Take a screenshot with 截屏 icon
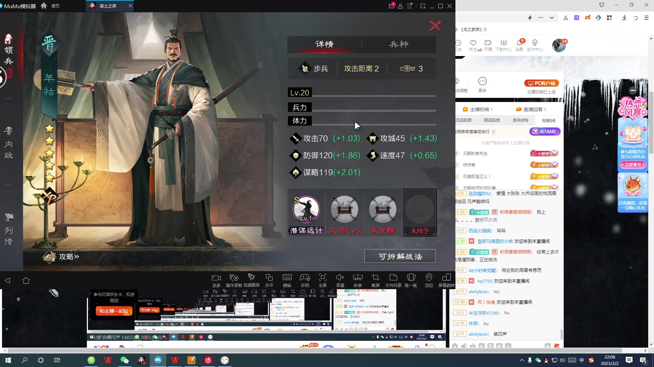The width and height of the screenshot is (654, 367). click(375, 278)
